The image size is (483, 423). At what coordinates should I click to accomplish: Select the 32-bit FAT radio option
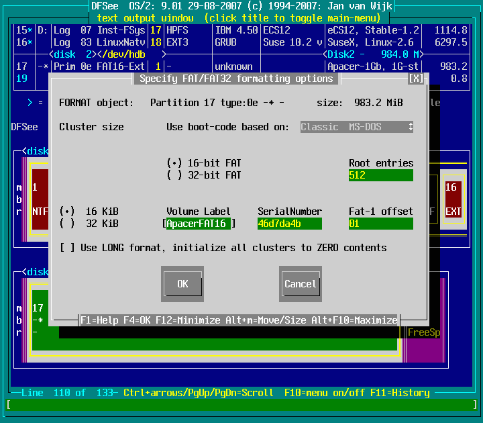pos(174,175)
